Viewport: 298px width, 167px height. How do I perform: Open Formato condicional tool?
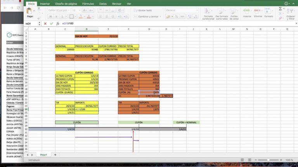(x=208, y=14)
